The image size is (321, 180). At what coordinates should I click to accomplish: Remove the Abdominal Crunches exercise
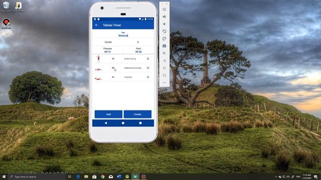click(x=148, y=68)
